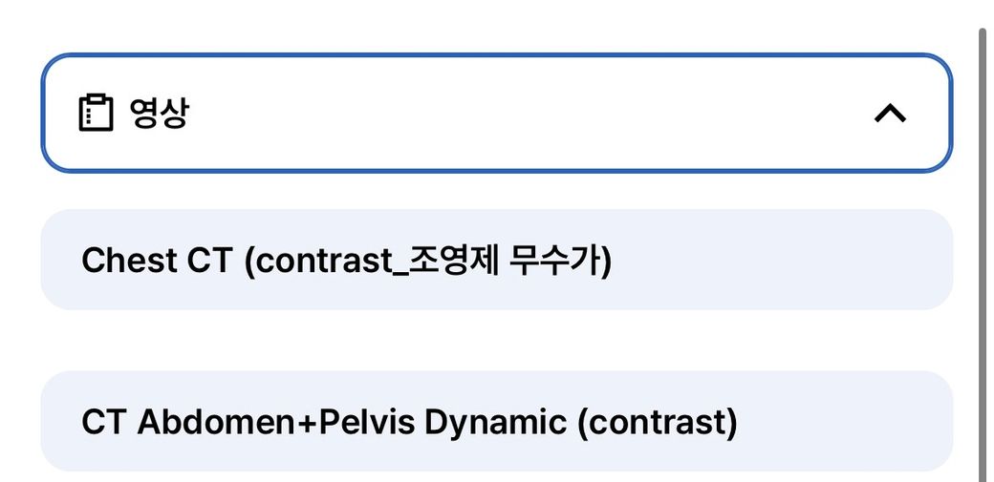Screen dimensions: 994x482
Task: Select the first imaging list item
Action: pos(496,261)
